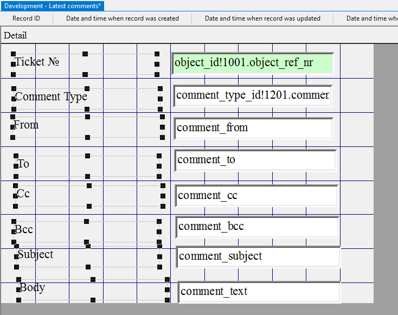Select the Development - Latest comments tab
This screenshot has width=398, height=315.
(53, 6)
